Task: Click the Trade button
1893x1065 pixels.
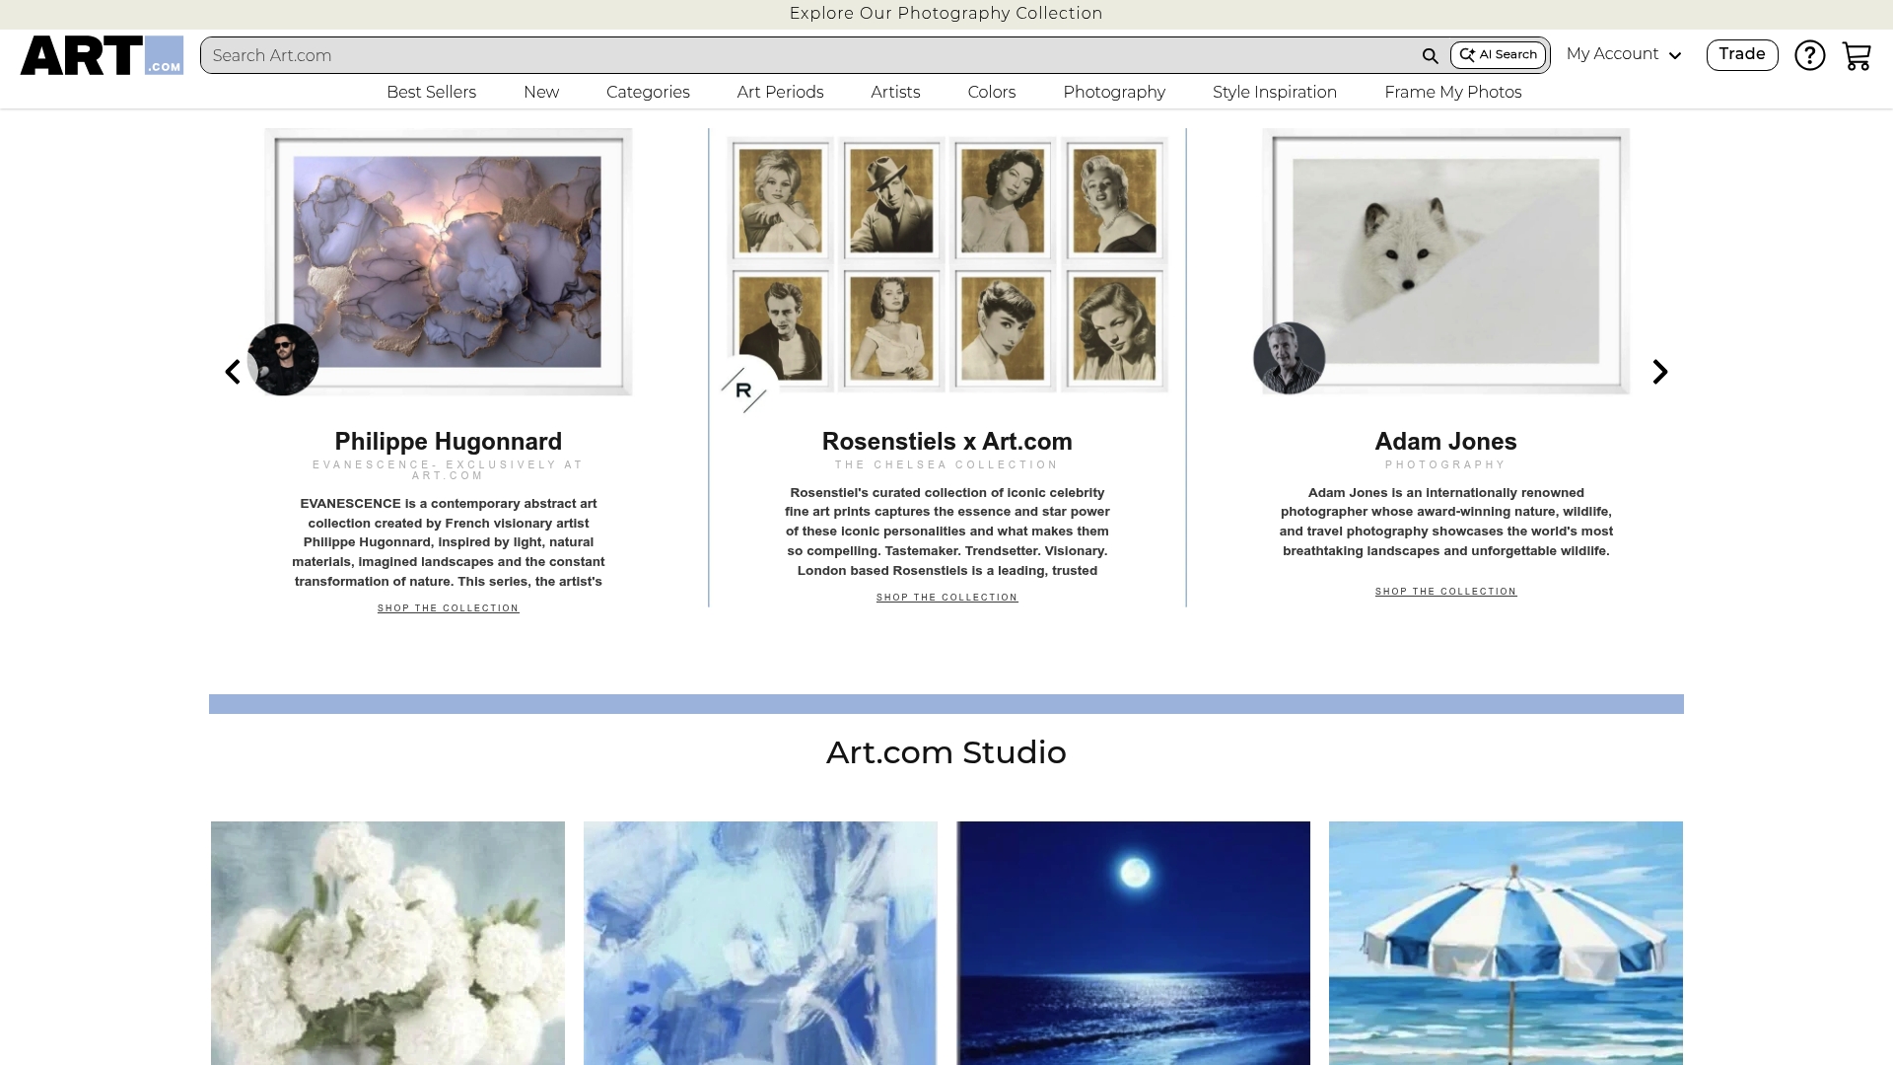Action: tap(1741, 55)
